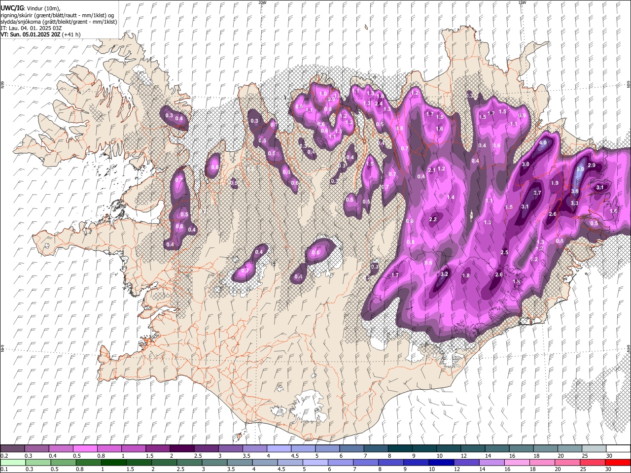Click the 2.2 precipitation value on map
The height and width of the screenshot is (473, 631).
pyautogui.click(x=433, y=219)
